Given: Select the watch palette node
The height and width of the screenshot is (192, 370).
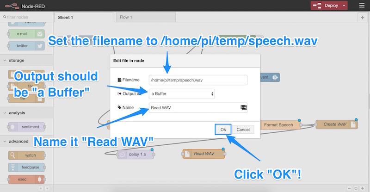Looking at the screenshot, I should [x=26, y=155].
